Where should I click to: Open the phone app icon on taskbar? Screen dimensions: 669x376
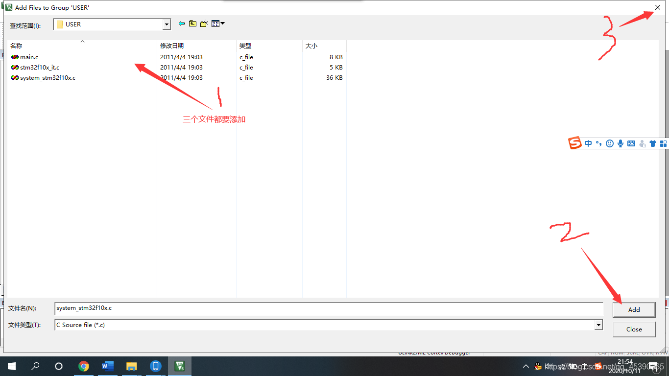pos(156,366)
